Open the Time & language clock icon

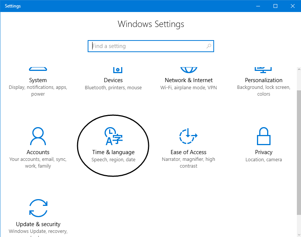(114, 136)
